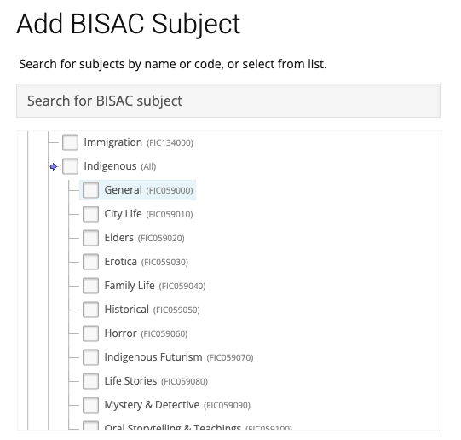Check the Immigration subject checkbox
The width and height of the screenshot is (461, 440).
70,142
